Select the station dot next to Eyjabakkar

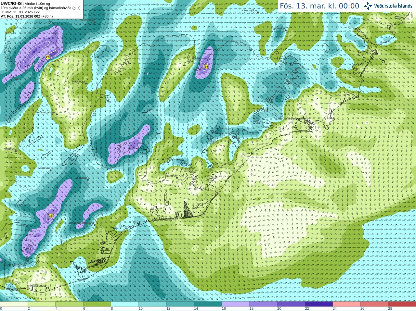(286, 30)
